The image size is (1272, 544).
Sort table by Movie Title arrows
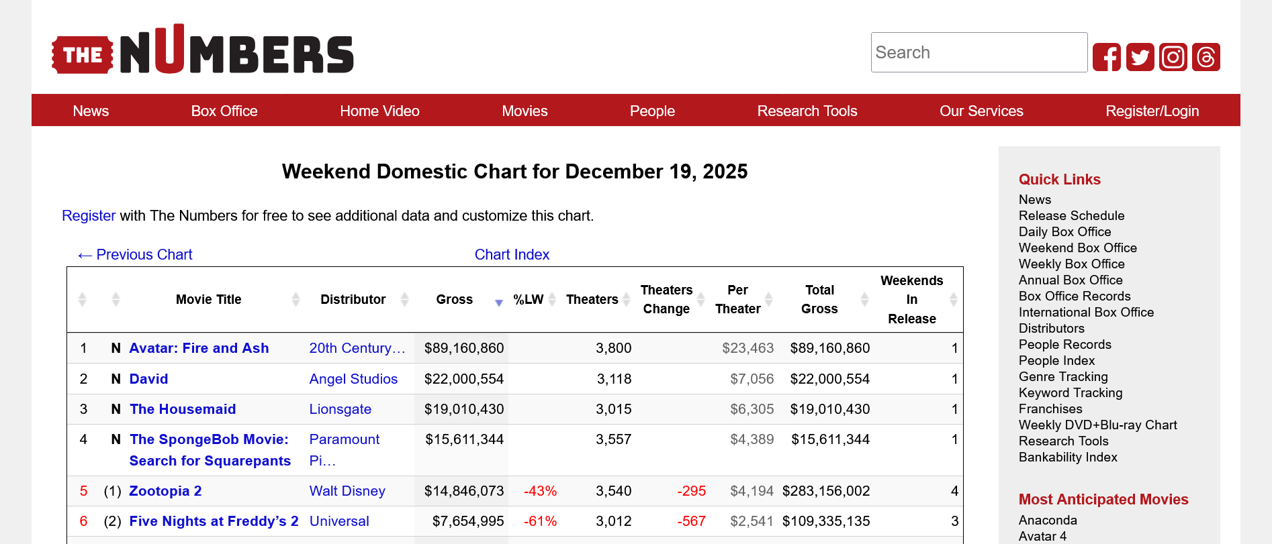(296, 299)
